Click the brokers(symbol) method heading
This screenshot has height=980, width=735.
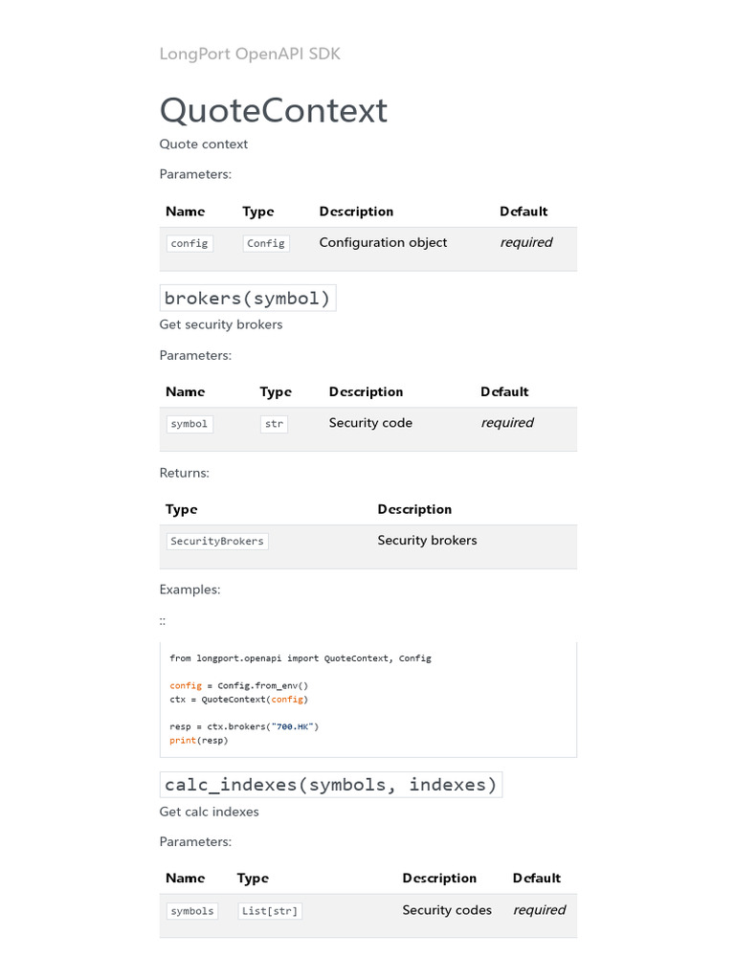[x=248, y=299]
